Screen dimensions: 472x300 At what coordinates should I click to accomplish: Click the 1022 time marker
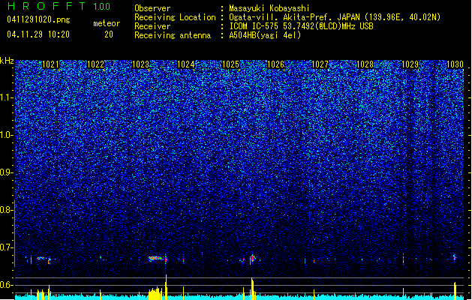point(96,64)
